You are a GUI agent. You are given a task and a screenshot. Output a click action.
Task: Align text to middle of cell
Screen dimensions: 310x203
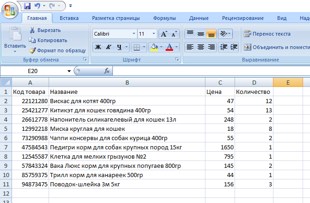pos(201,34)
